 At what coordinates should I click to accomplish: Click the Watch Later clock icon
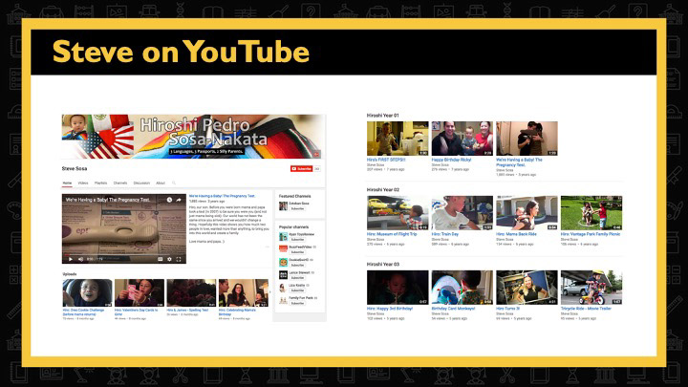point(169,200)
